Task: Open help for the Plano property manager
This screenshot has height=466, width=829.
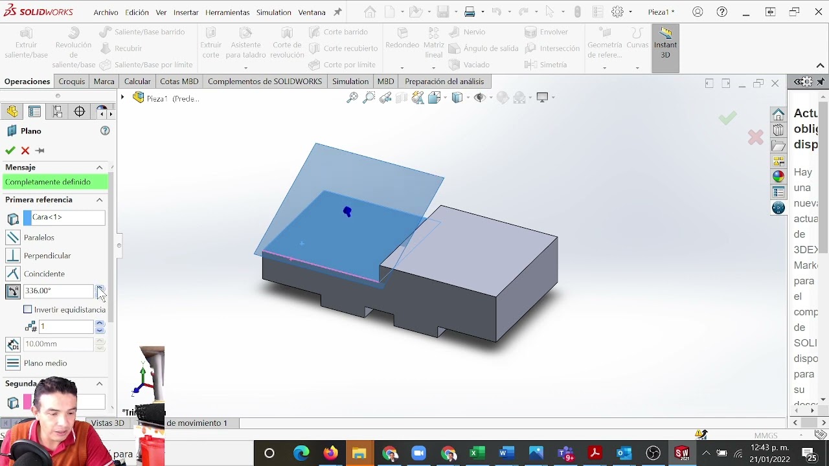Action: point(105,131)
